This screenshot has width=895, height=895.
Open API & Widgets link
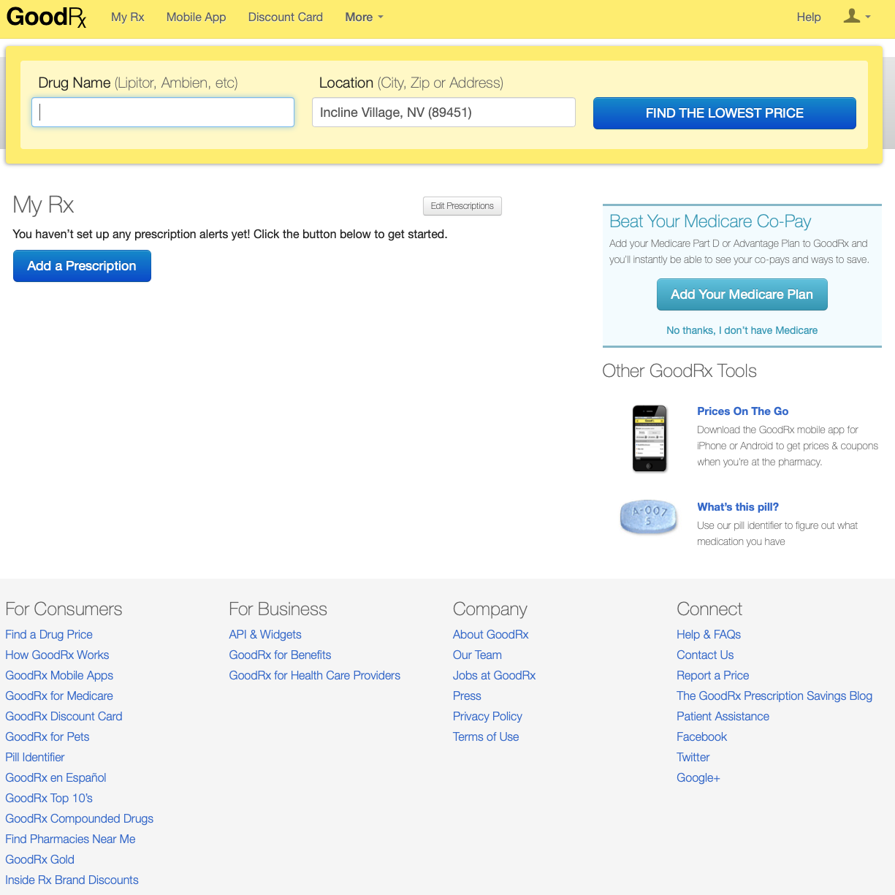coord(265,634)
